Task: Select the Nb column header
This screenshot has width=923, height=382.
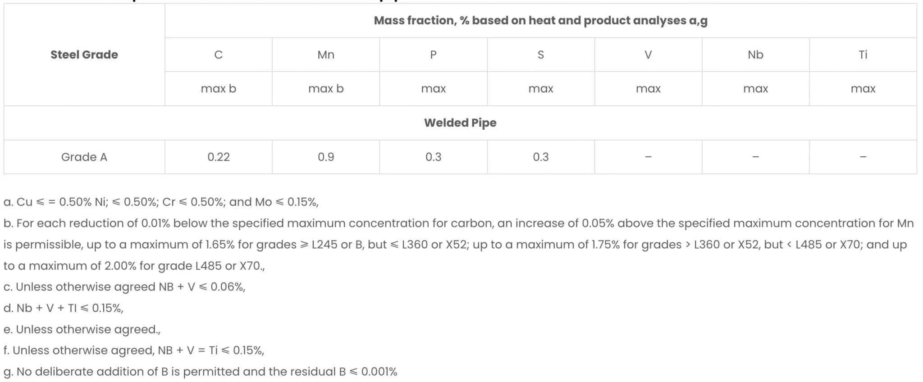Action: 755,55
